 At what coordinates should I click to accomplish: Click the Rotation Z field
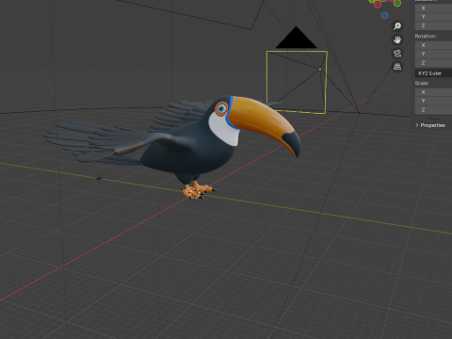[x=433, y=63]
